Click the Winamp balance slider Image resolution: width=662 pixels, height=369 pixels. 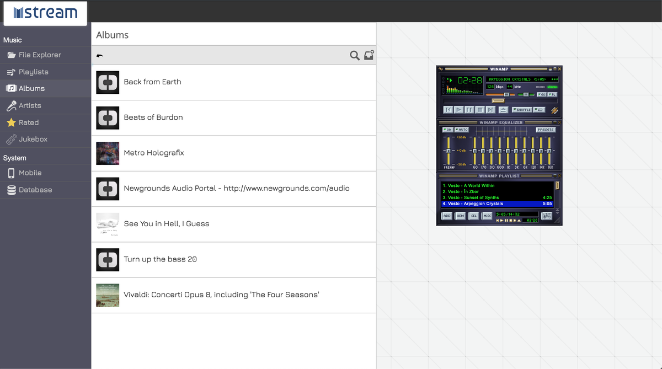click(x=526, y=94)
